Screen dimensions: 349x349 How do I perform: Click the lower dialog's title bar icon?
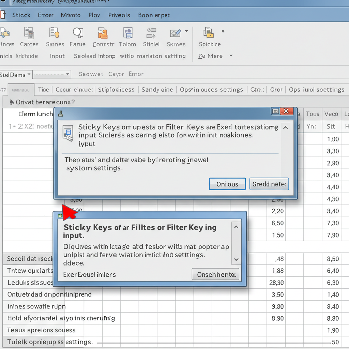60,215
